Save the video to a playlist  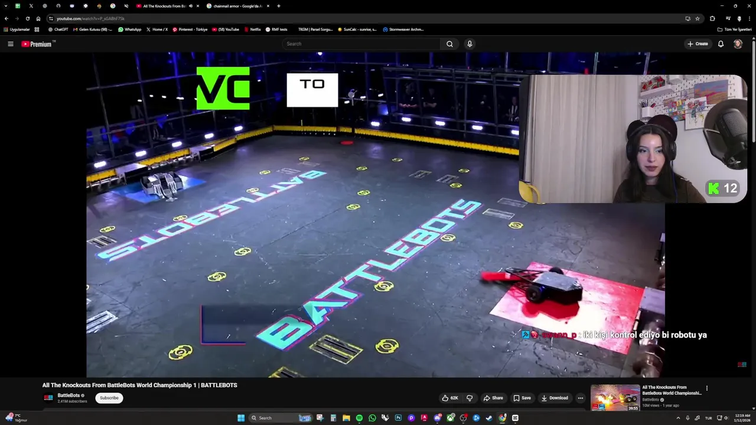pos(522,398)
